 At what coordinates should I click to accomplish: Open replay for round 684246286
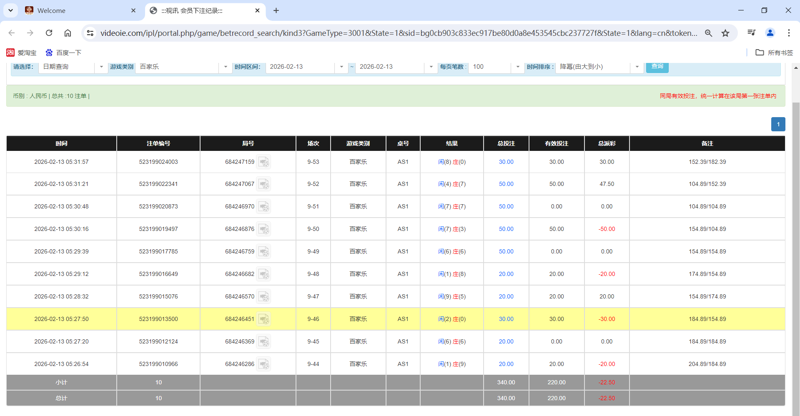point(264,363)
